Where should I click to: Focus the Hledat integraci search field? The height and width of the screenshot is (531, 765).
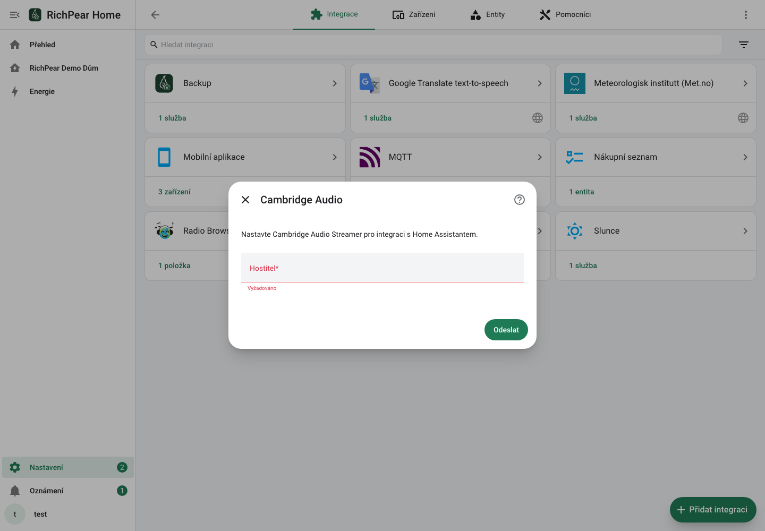(x=433, y=45)
